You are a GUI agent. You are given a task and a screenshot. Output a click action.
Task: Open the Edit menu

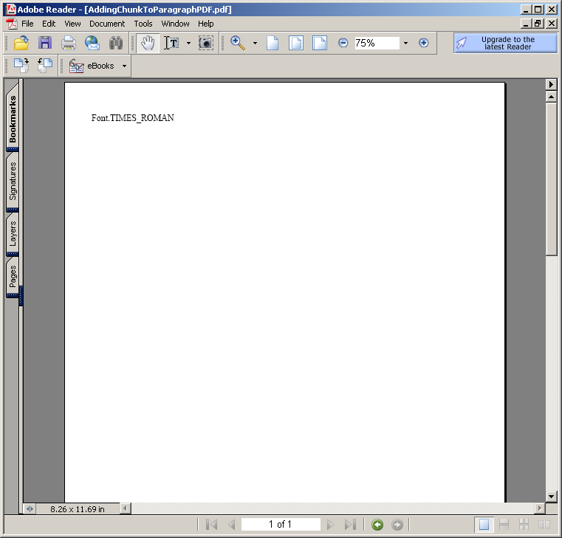coord(49,24)
